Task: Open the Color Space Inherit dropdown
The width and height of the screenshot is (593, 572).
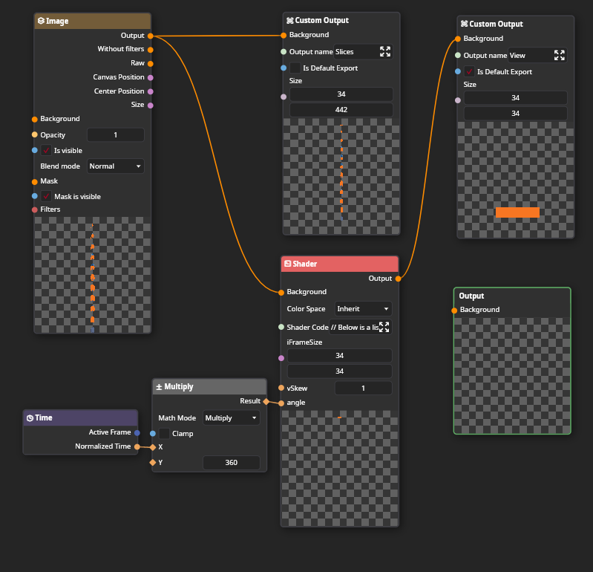Action: click(x=363, y=308)
